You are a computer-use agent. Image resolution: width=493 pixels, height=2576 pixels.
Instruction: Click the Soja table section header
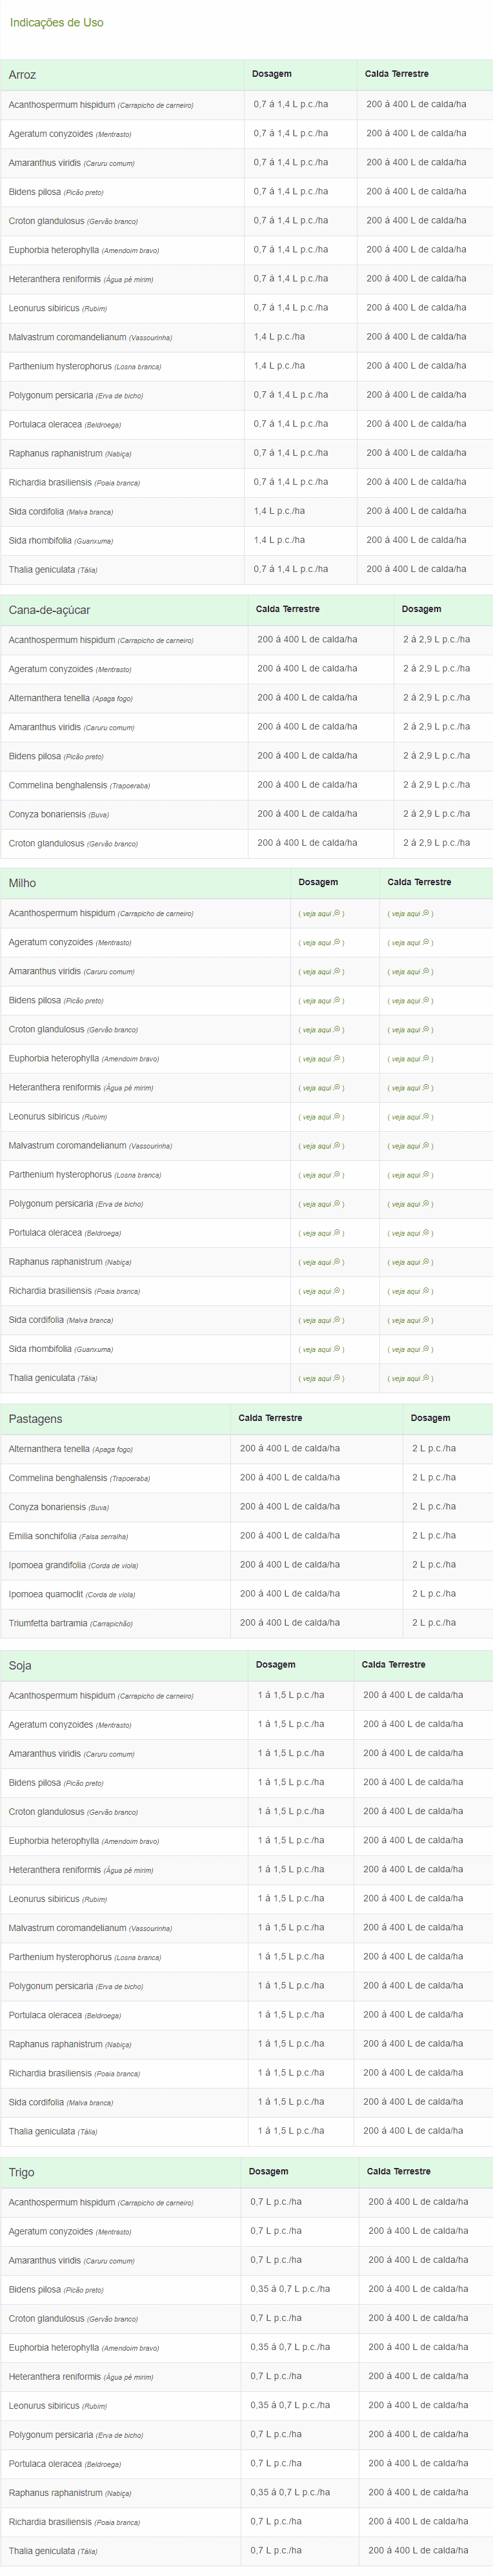pyautogui.click(x=20, y=1665)
